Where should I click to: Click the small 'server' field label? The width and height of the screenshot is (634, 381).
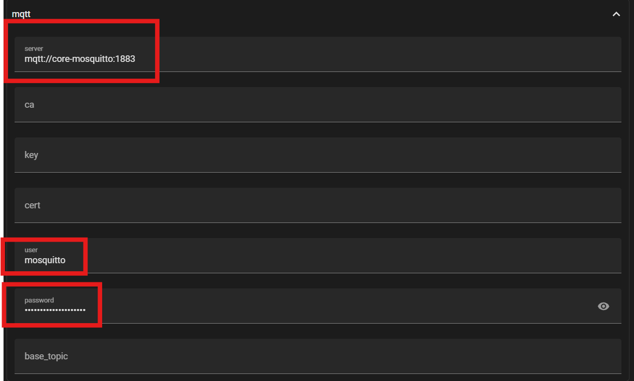pyautogui.click(x=34, y=49)
